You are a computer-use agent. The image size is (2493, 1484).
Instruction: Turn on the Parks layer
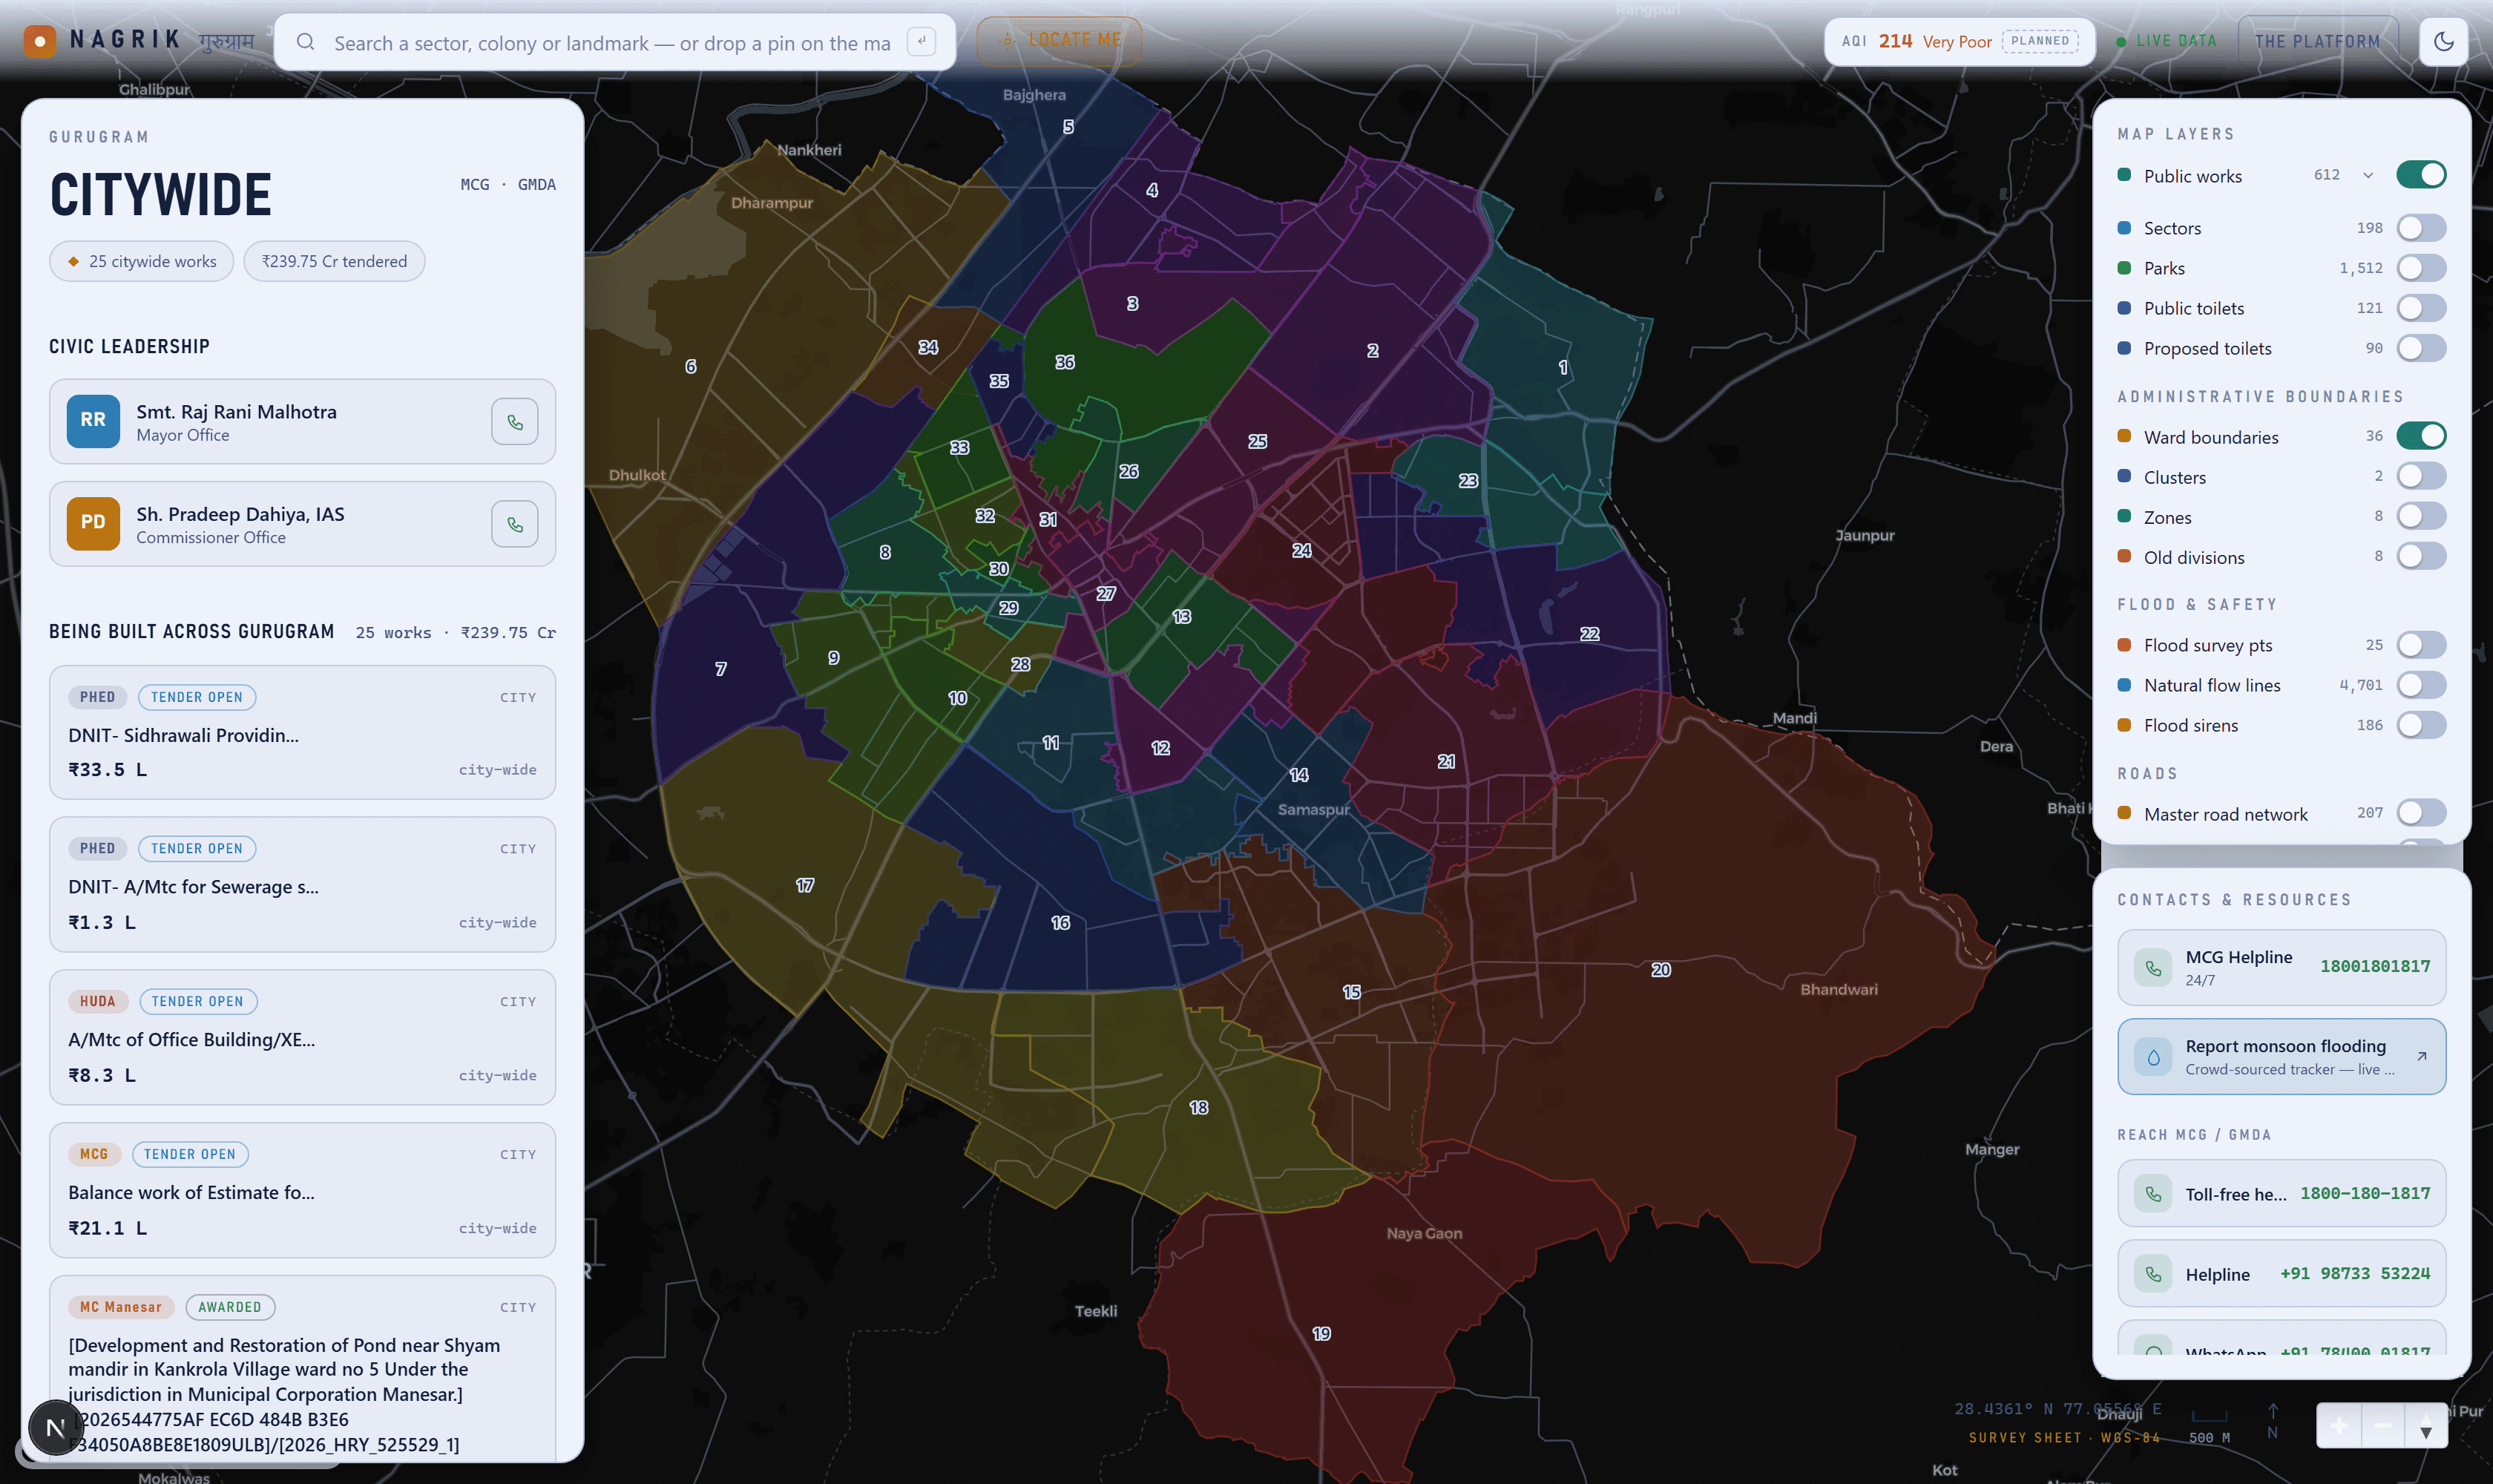point(2421,268)
